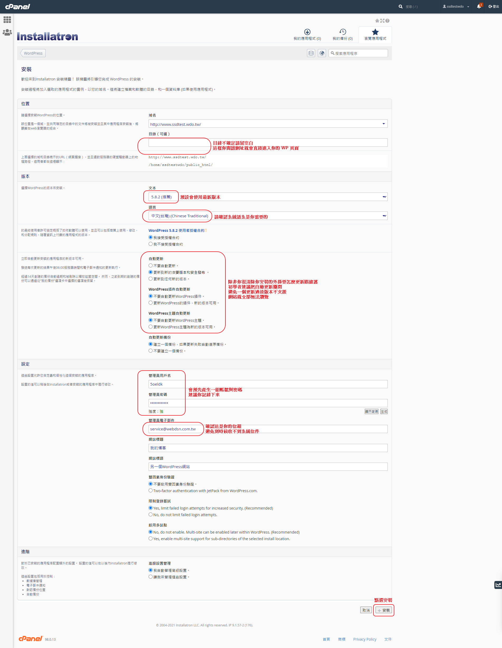
Task: Select 不要啟用雙因素身份驗證
Action: click(x=150, y=484)
